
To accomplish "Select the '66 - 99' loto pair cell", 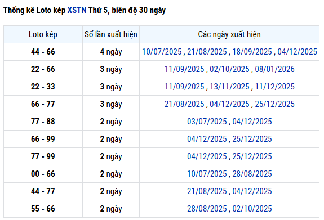I will [43, 139].
